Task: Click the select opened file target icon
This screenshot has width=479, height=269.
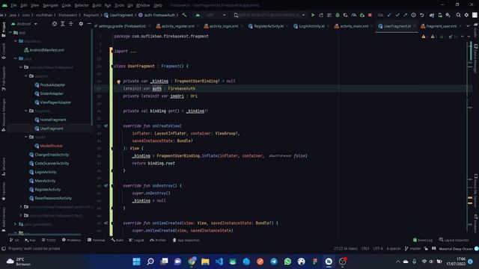Action: 55,24
